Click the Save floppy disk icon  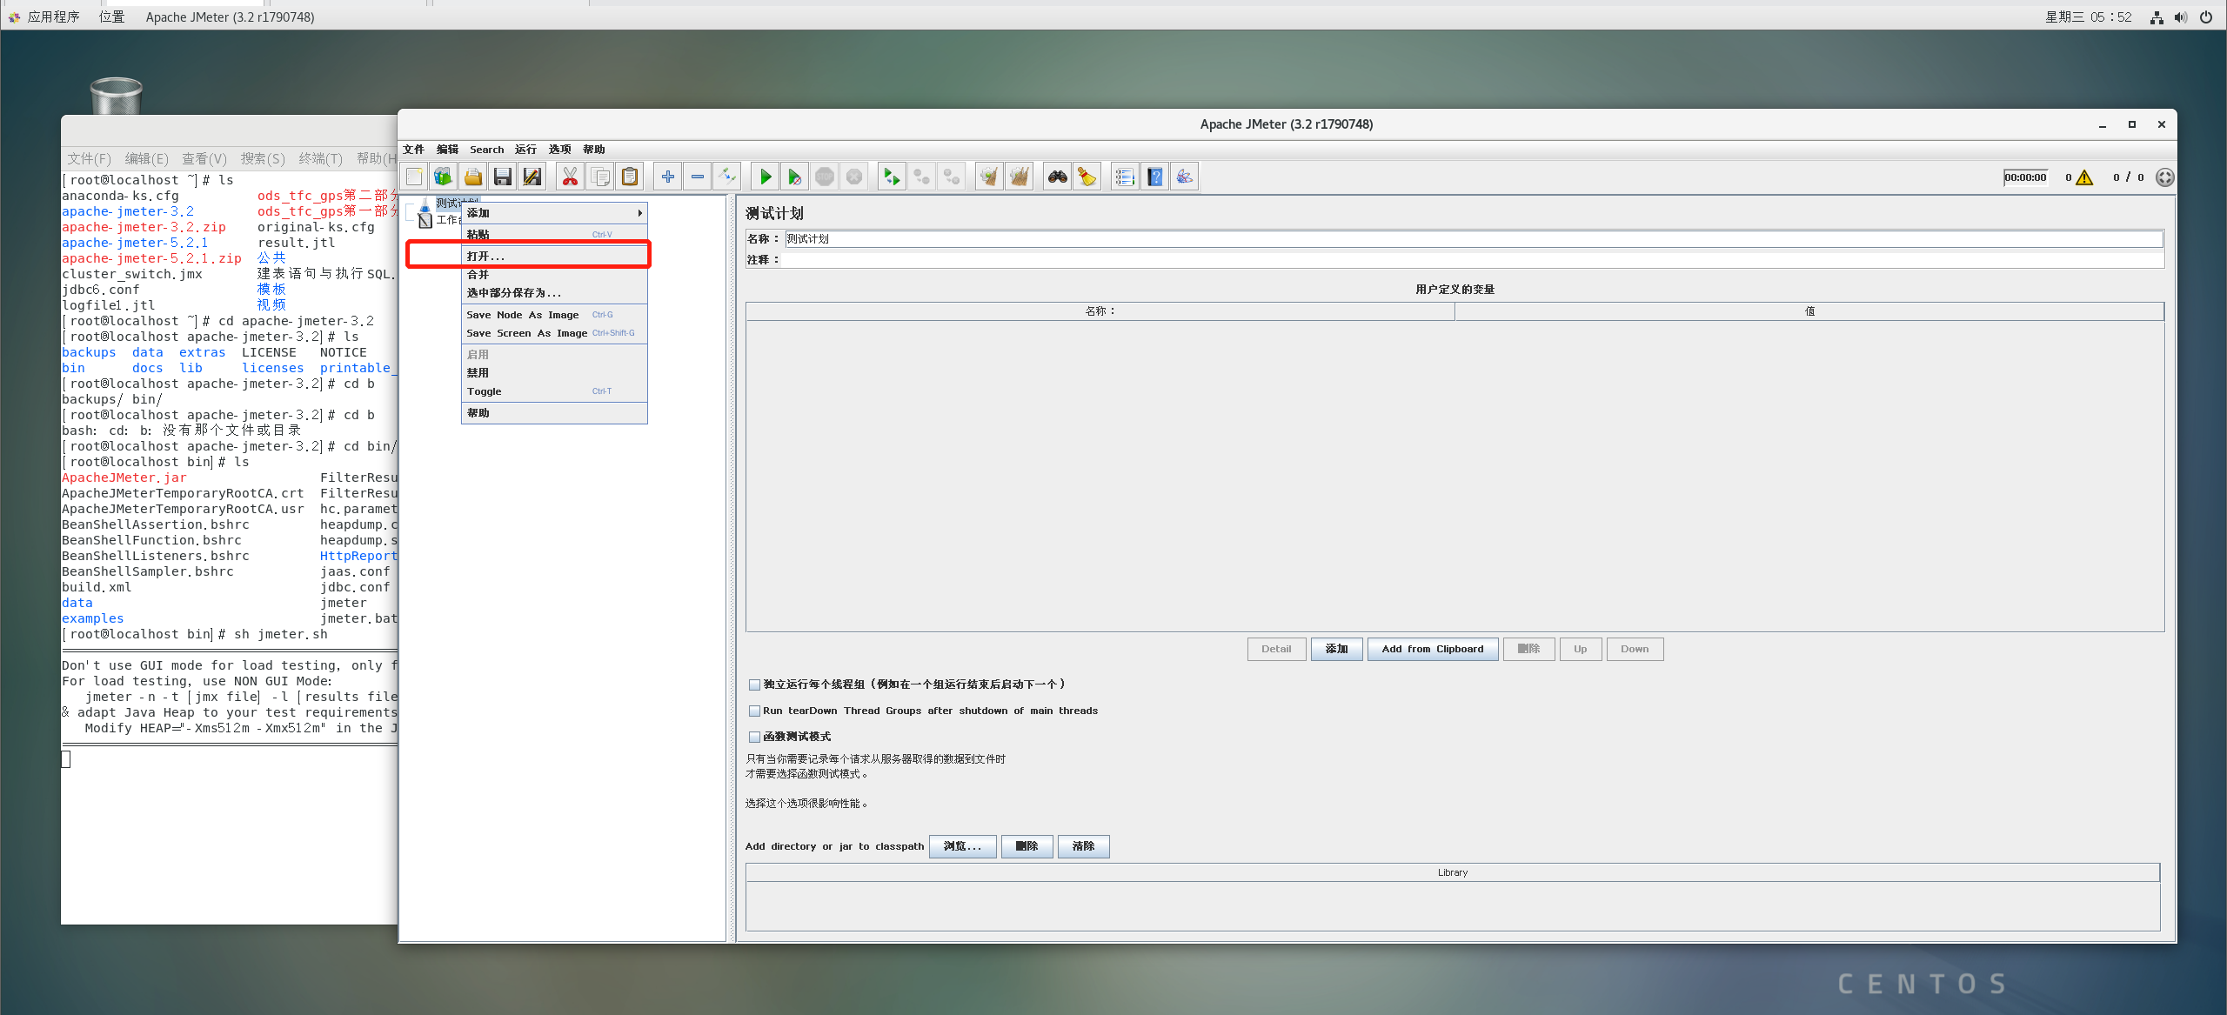[x=503, y=177]
